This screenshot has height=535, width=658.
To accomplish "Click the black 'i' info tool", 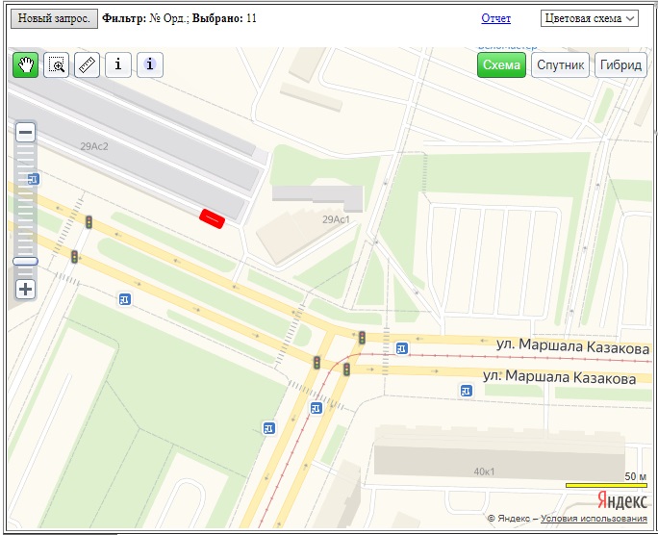I will coord(117,64).
